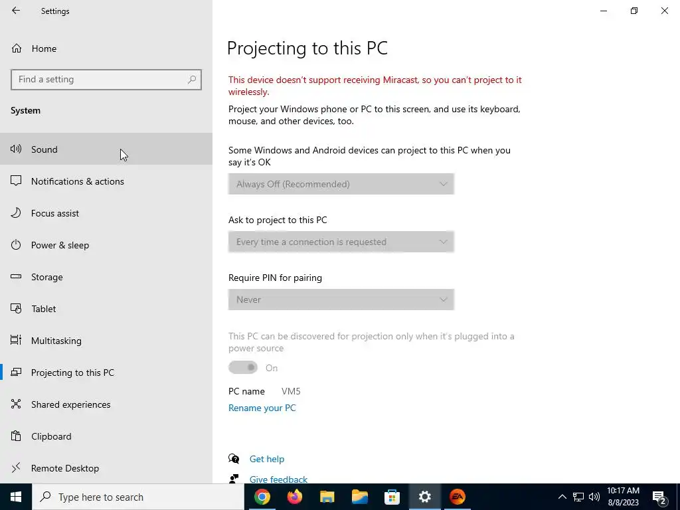Click the Storage drive icon
This screenshot has width=680, height=510.
(16, 276)
